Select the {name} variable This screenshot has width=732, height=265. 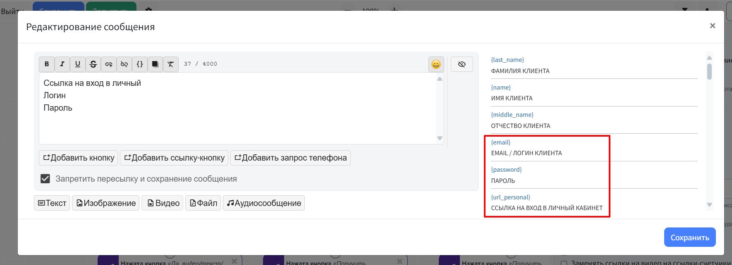tap(501, 88)
